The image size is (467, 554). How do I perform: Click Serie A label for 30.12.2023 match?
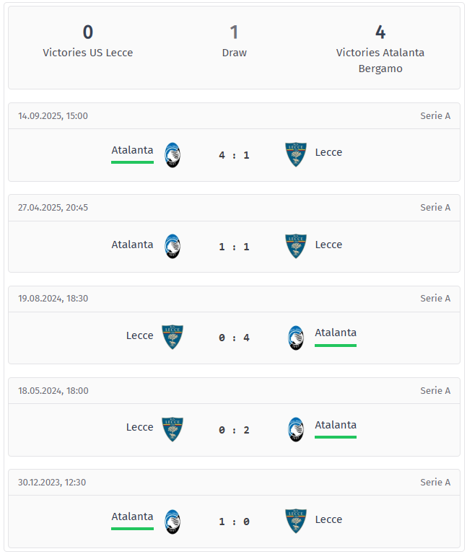(x=435, y=483)
